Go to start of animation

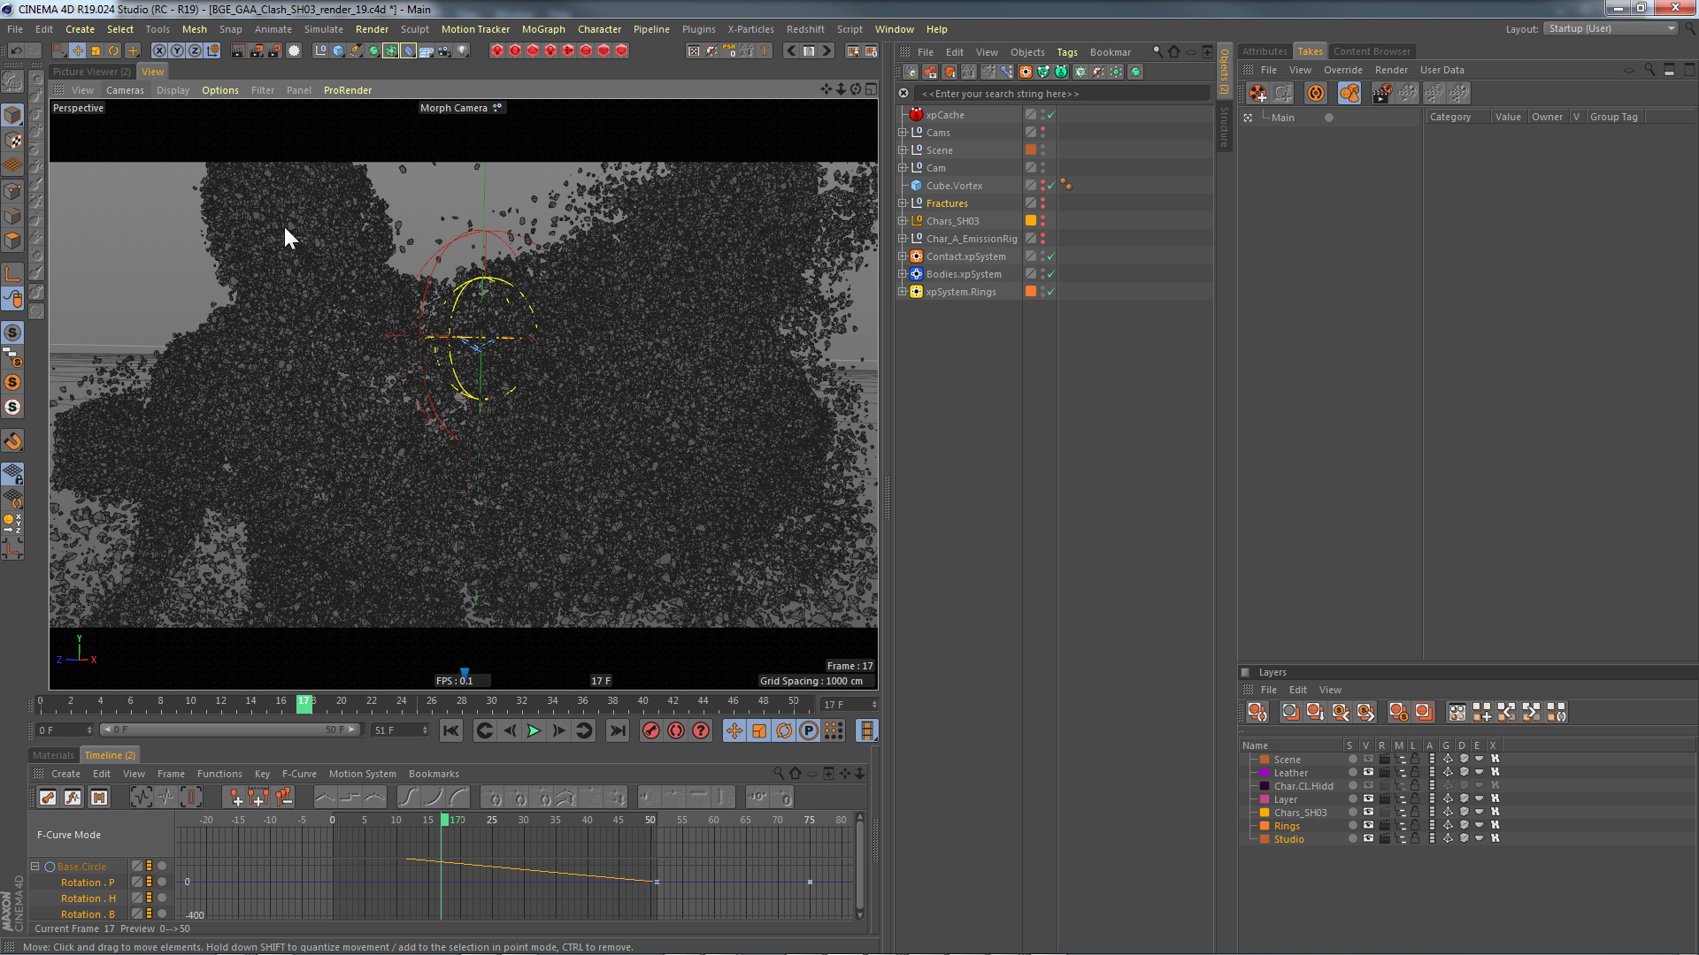pyautogui.click(x=451, y=730)
